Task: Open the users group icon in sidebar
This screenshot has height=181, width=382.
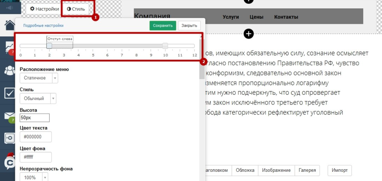Action: click(10, 70)
